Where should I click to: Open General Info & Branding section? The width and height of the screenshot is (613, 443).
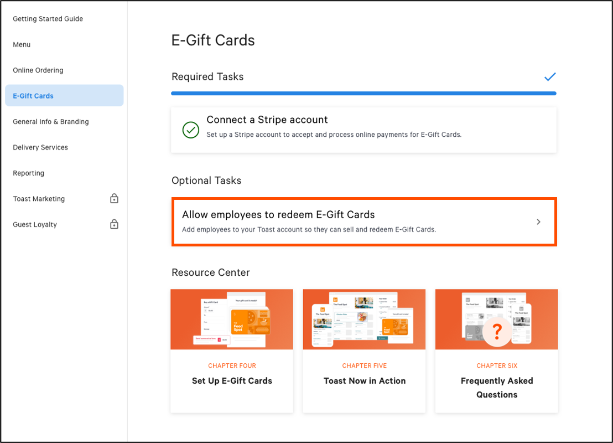[x=51, y=122]
